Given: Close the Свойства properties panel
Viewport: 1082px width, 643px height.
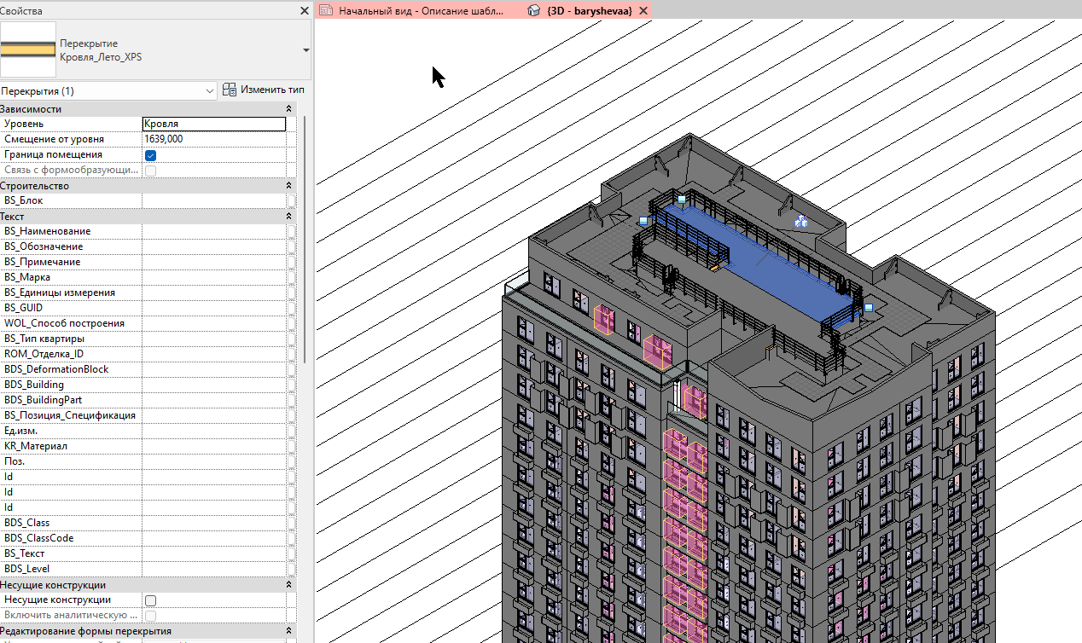Looking at the screenshot, I should pos(305,11).
